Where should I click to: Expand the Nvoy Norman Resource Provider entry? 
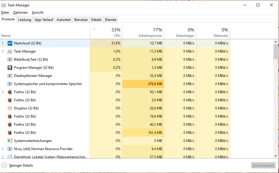pos(3,149)
